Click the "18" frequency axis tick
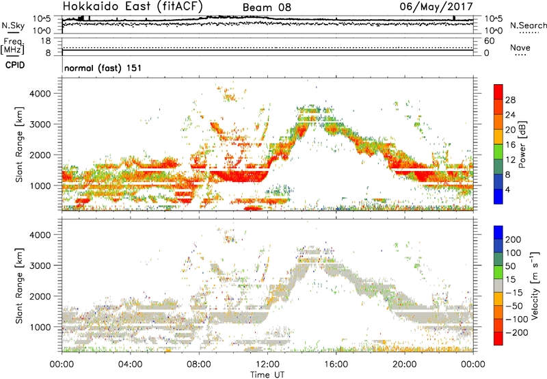 46,41
